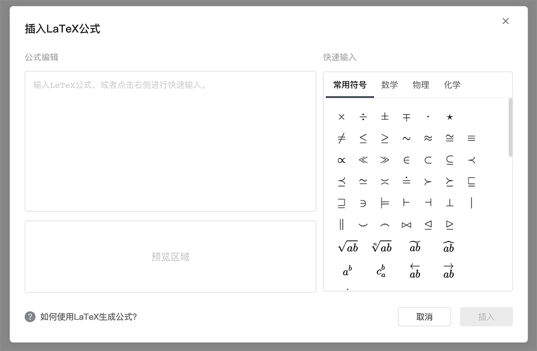
Task: Click the question mark help icon
Action: pyautogui.click(x=30, y=317)
